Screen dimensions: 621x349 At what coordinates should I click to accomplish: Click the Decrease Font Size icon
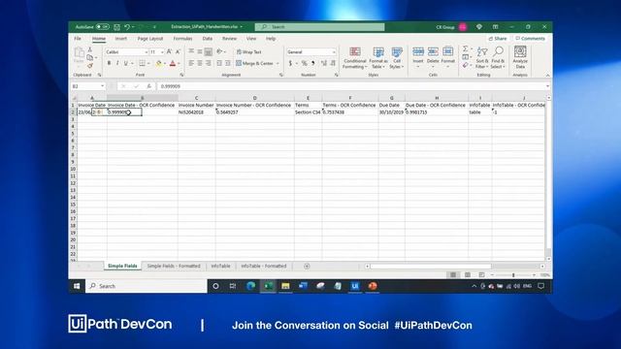(x=178, y=51)
